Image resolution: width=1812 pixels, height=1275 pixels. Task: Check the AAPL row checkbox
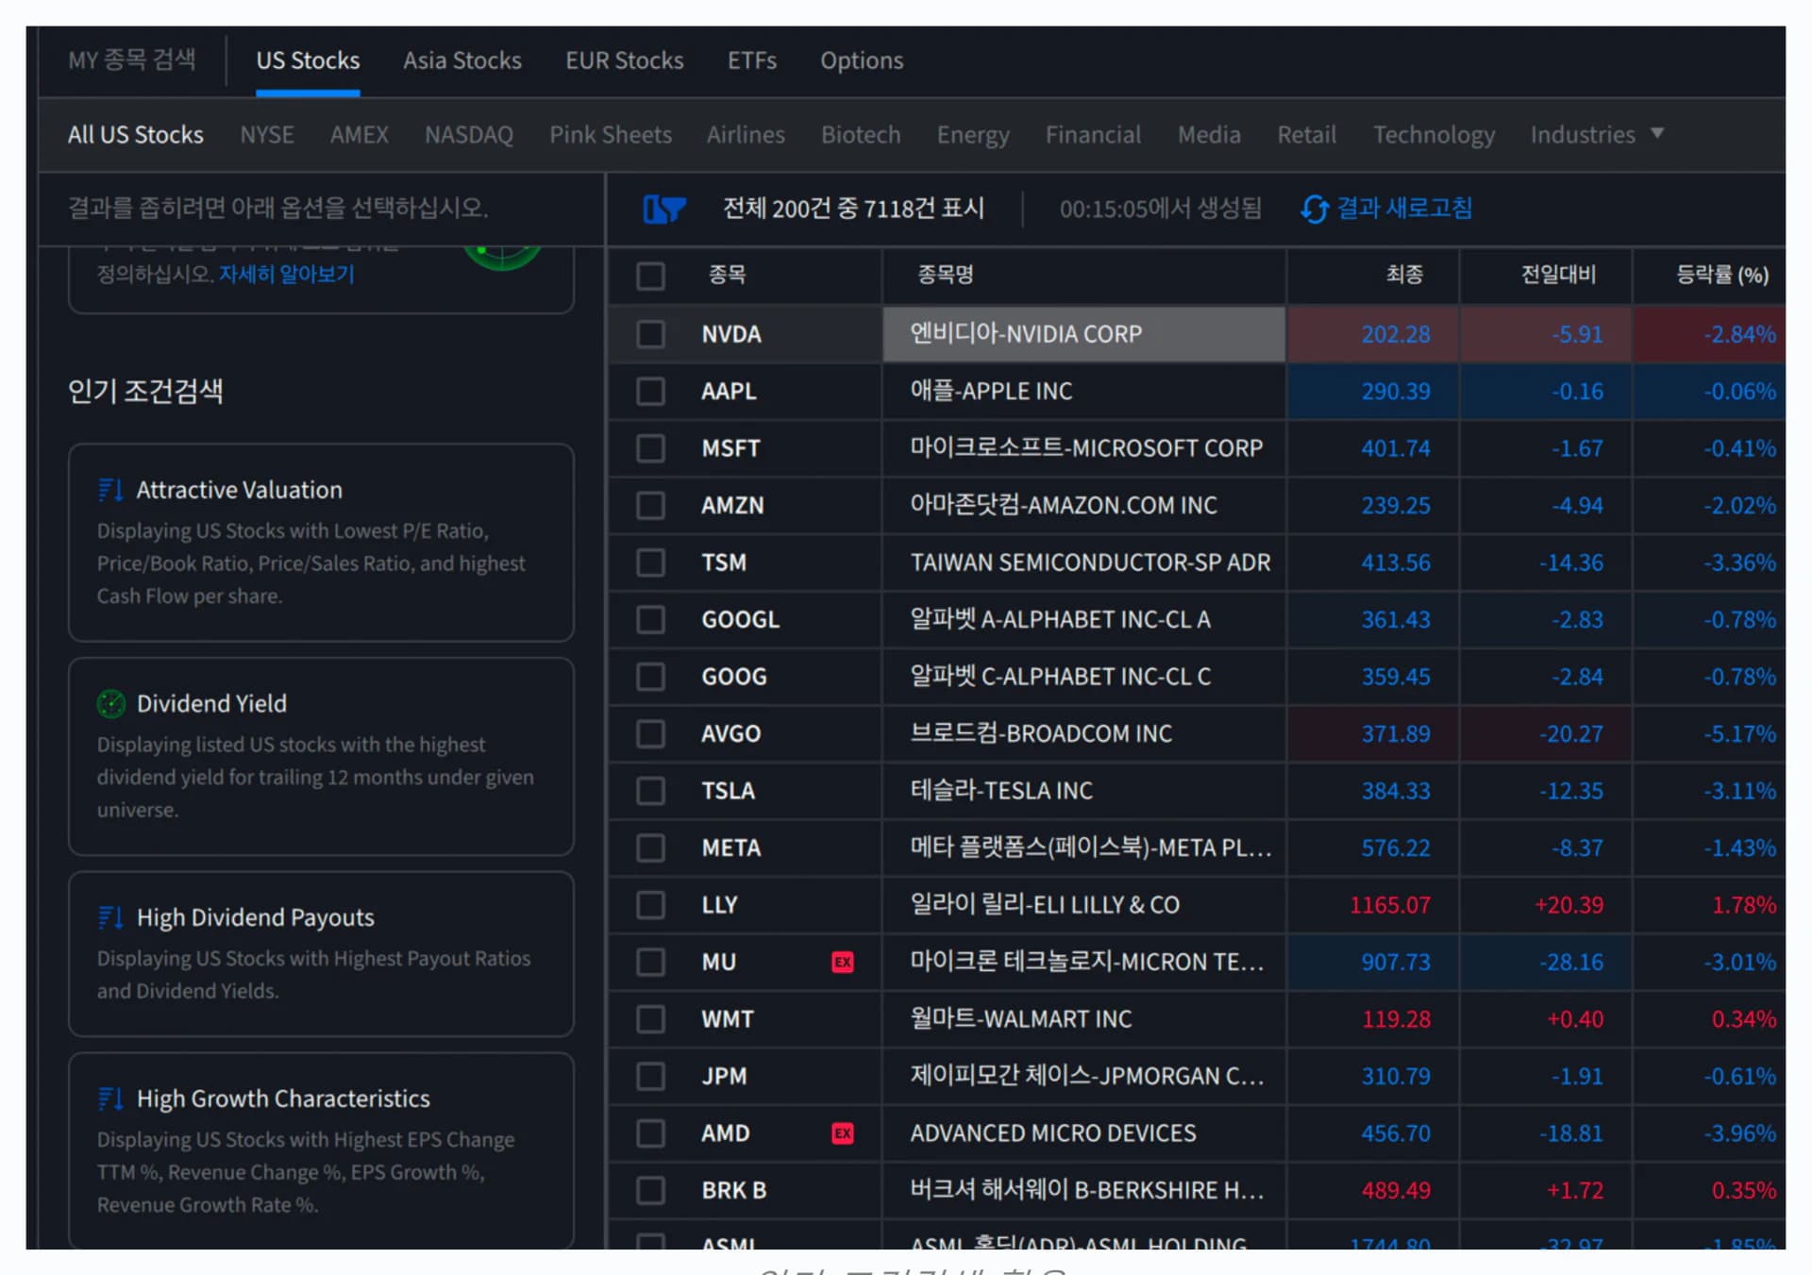click(x=650, y=391)
